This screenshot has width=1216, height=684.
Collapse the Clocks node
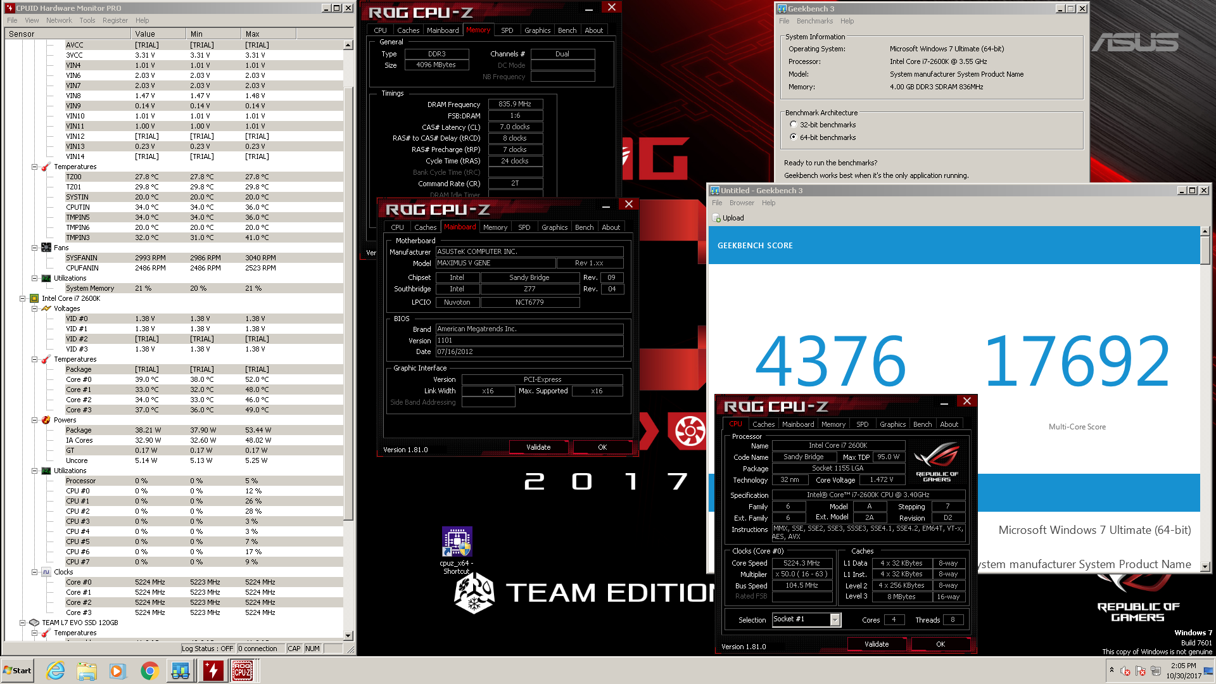35,573
